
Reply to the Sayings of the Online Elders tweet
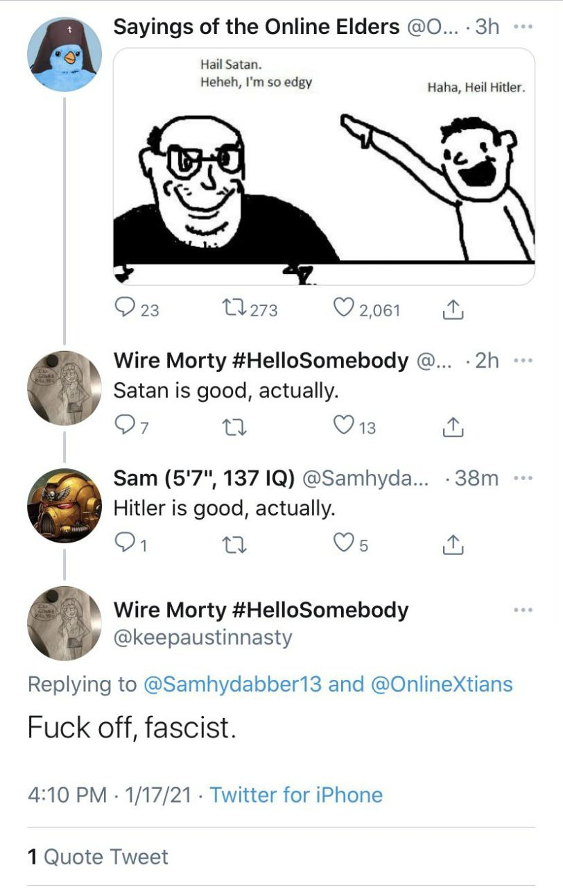[x=124, y=309]
